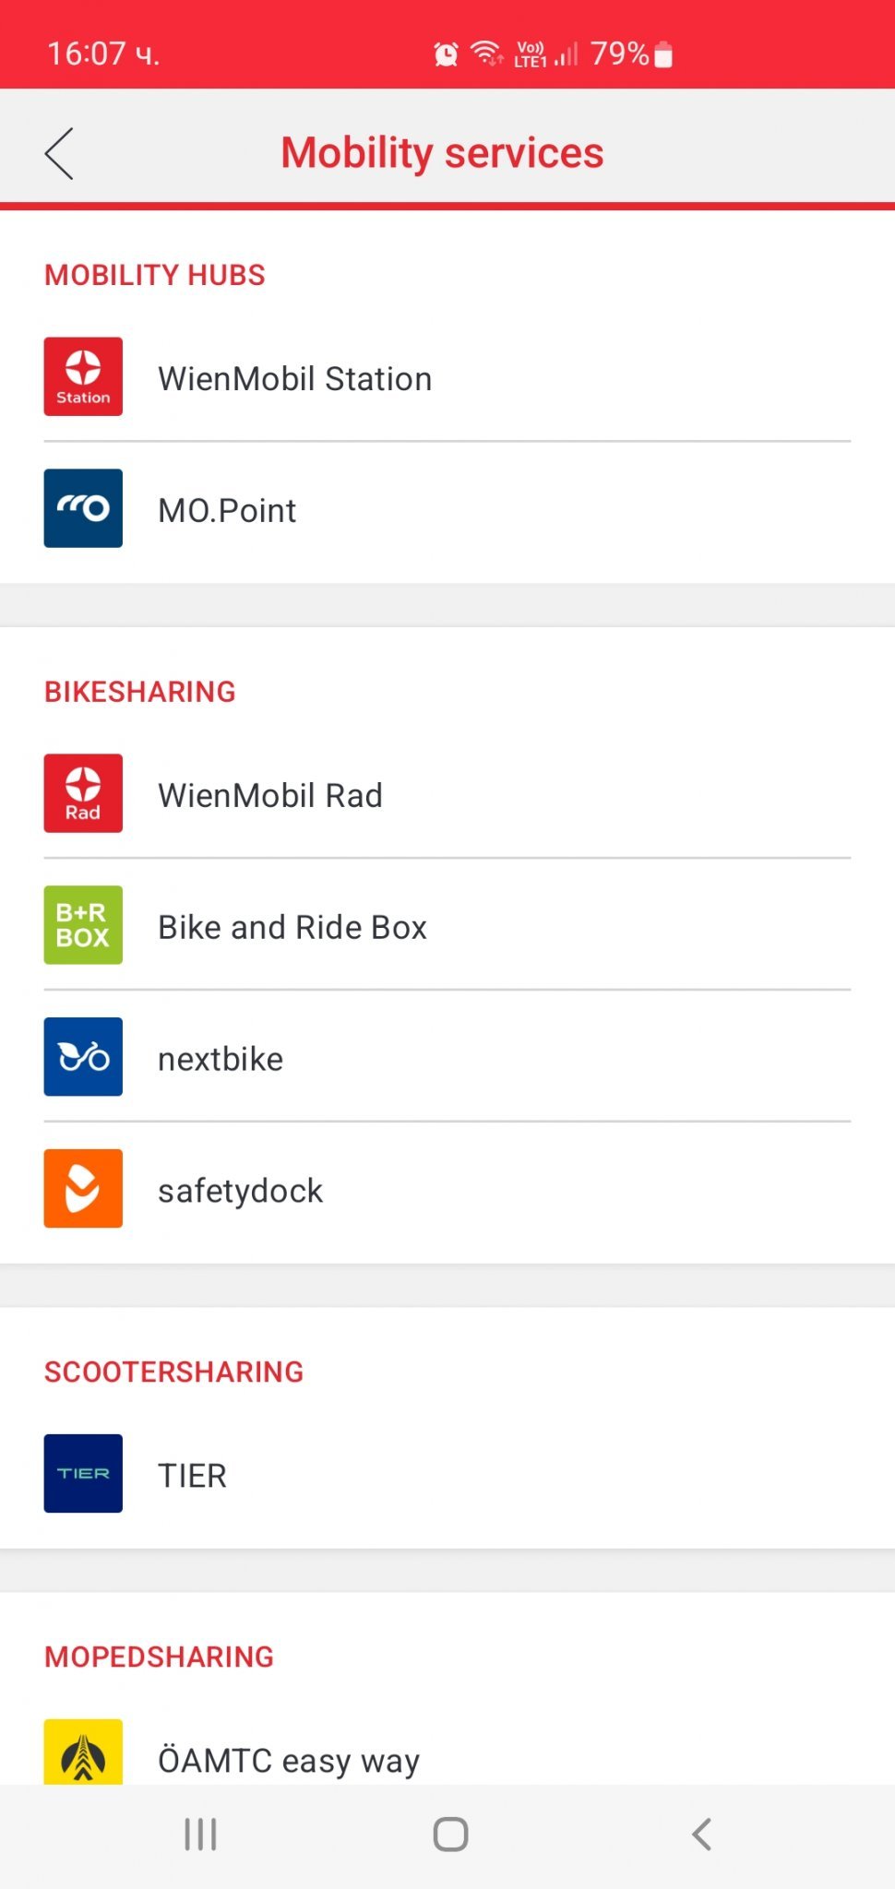
Task: Tap the dark blue MO.Point logo icon
Action: pos(83,508)
